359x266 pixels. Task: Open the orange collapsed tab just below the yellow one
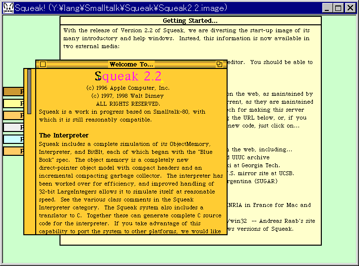(13, 115)
